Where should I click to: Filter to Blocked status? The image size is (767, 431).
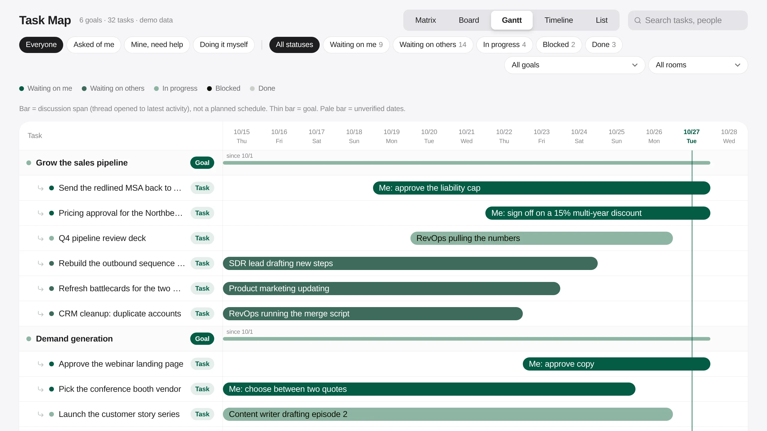[559, 45]
